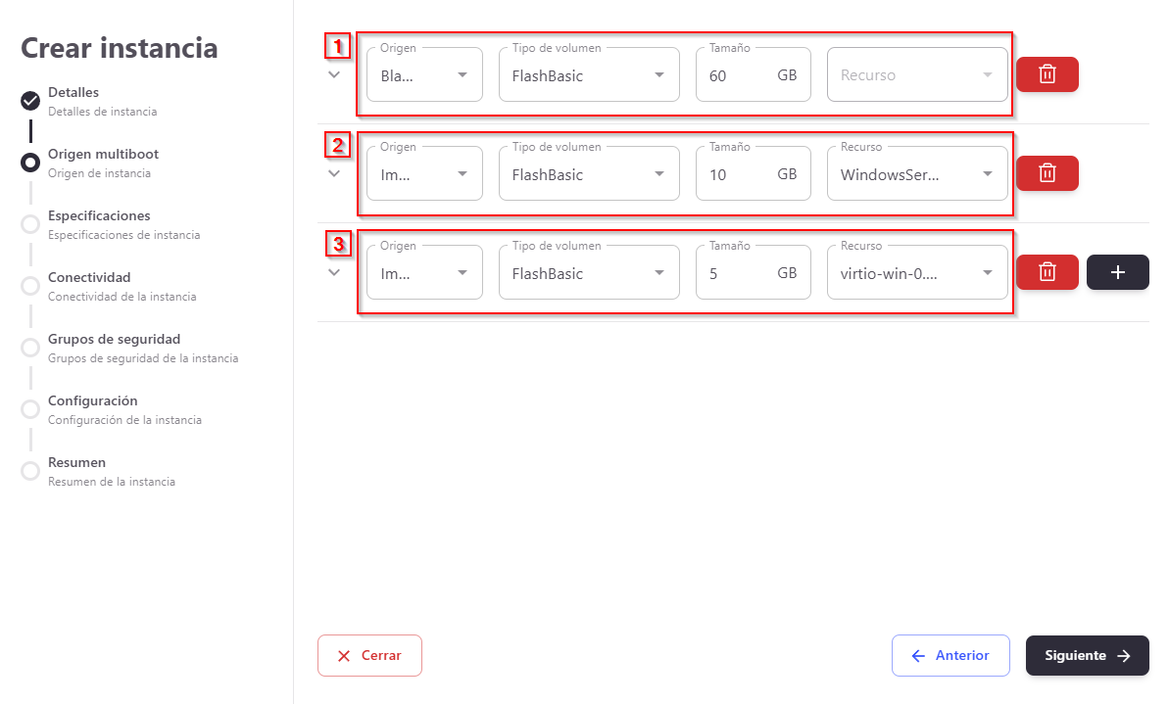Click the Siguiente button
The width and height of the screenshot is (1169, 704).
(x=1087, y=656)
